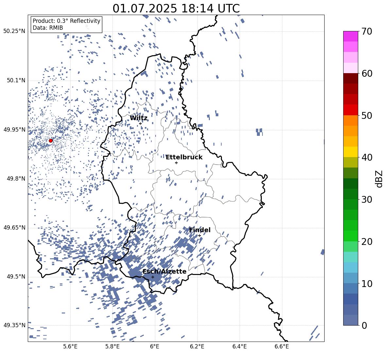Image resolution: width=387 pixels, height=353 pixels.
Task: Click the title 01.07.2025 18:14 UTC
Action: pyautogui.click(x=176, y=8)
